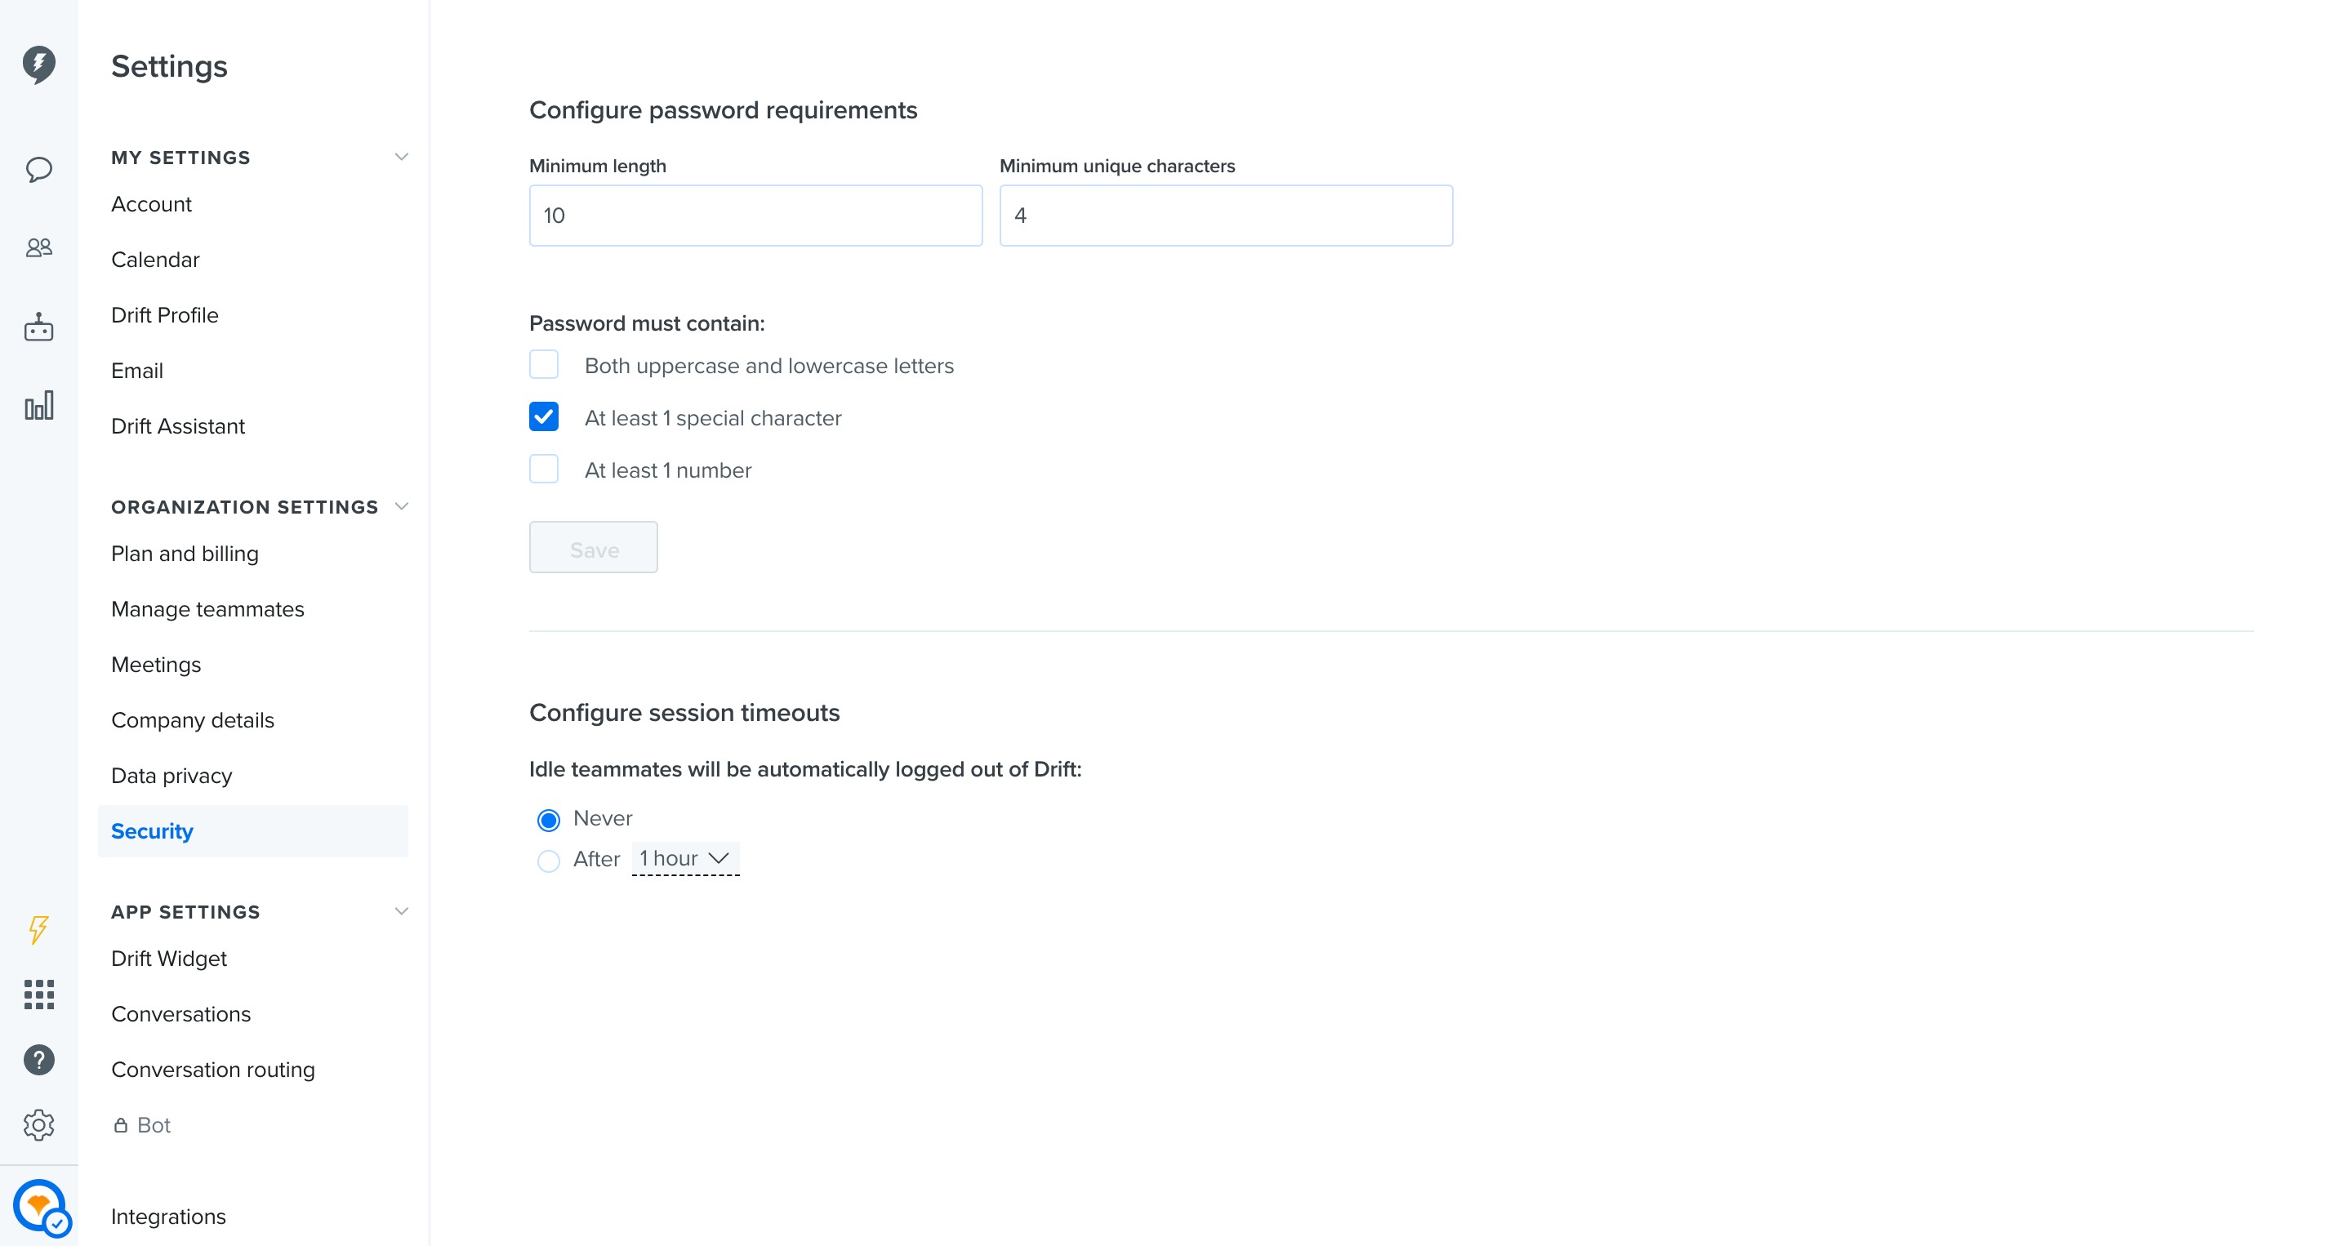Open the Contacts people icon in sidebar
2352x1246 pixels.
click(x=38, y=247)
